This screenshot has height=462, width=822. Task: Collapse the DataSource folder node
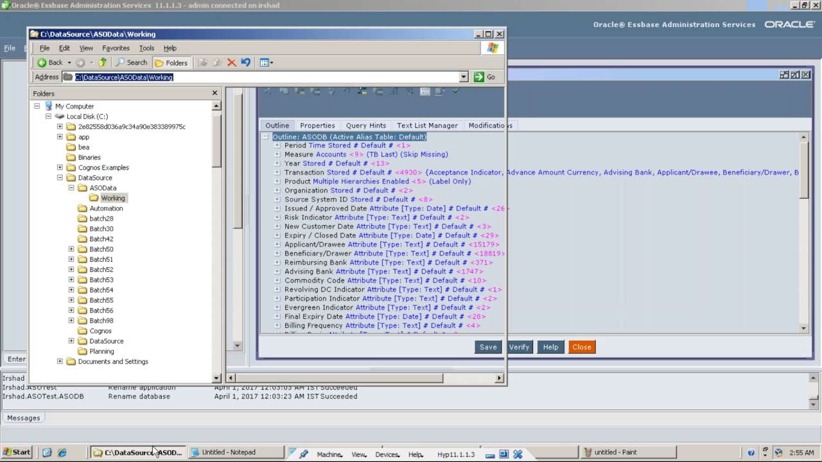click(x=60, y=178)
